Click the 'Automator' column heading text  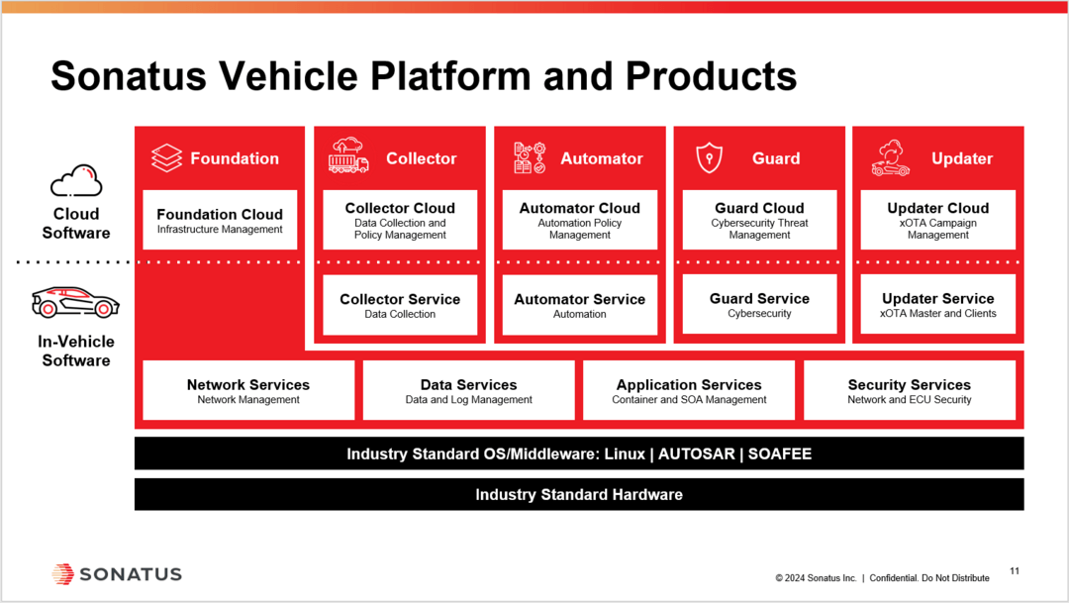pos(602,158)
